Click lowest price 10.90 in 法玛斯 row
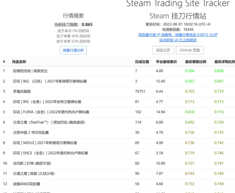This screenshot has width=235, height=193. coord(161,163)
